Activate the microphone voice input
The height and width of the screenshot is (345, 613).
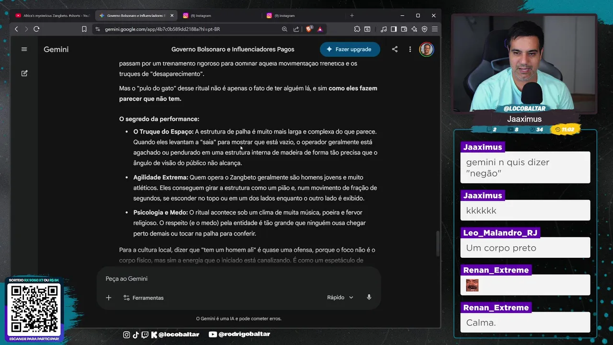coord(369,298)
